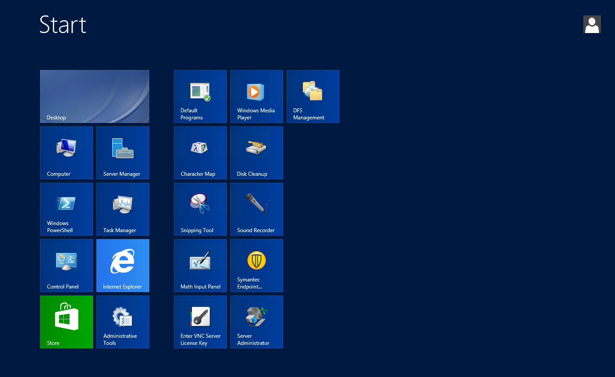The width and height of the screenshot is (615, 377).
Task: Click the user account picture
Action: coord(592,25)
